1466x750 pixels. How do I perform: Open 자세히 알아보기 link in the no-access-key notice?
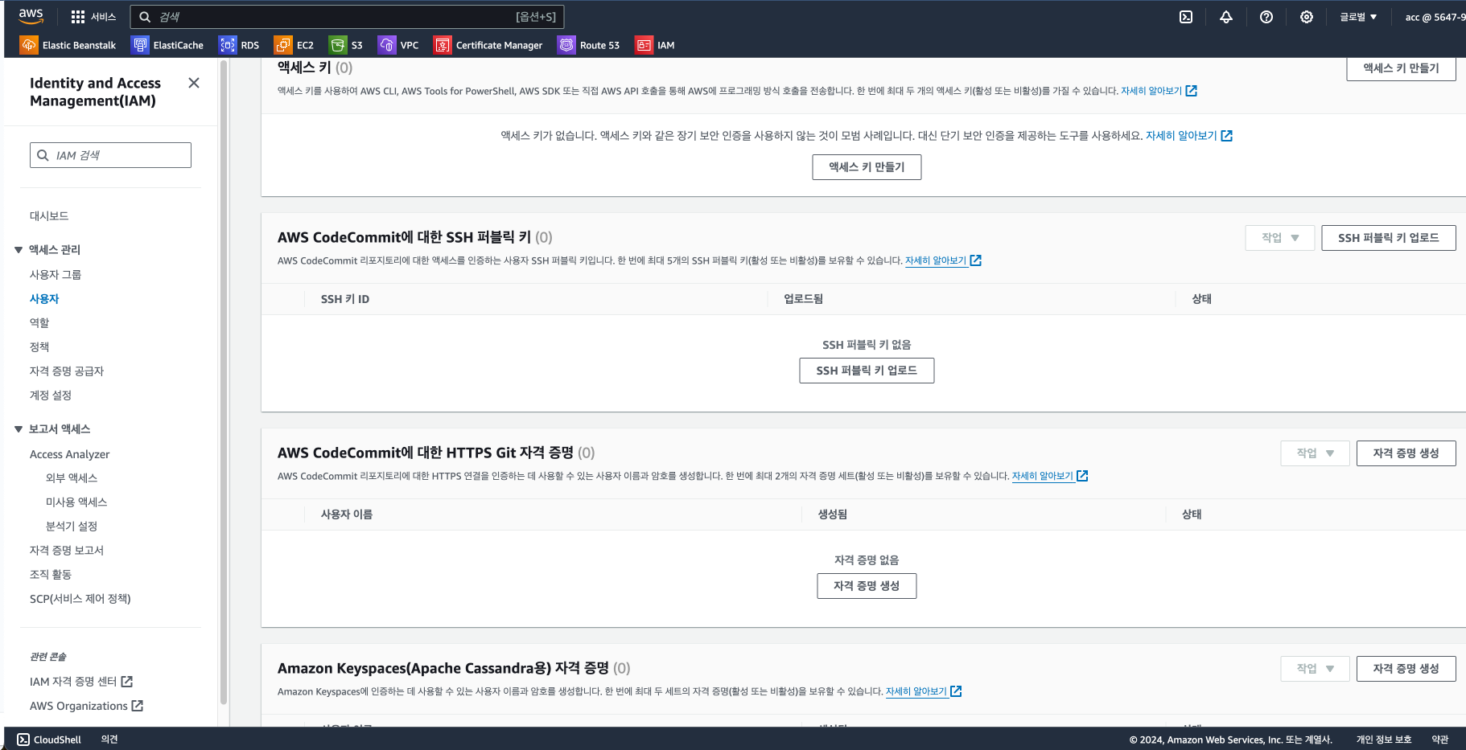[x=1188, y=136]
